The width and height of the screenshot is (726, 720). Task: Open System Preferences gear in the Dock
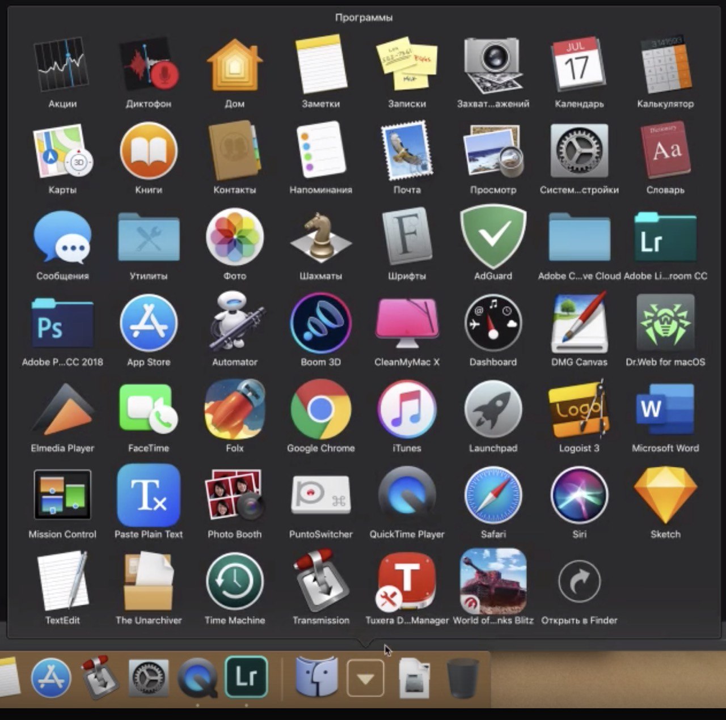(149, 677)
